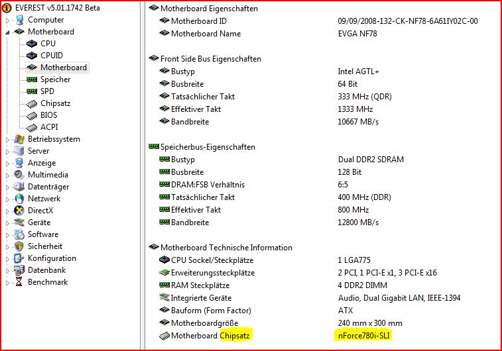This screenshot has height=351, width=502.
Task: Expand the Anzeige node arrow
Action: click(8, 164)
